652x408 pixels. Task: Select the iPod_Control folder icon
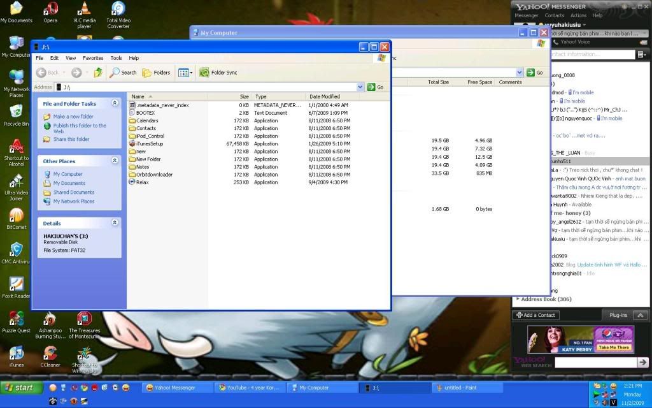point(132,136)
